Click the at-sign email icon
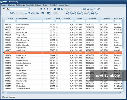The width and height of the screenshot is (127, 100). click(x=37, y=13)
